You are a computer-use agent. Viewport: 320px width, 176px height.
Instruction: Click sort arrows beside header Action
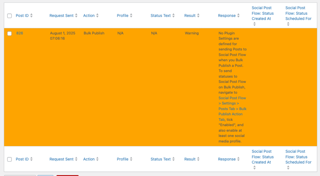coord(97,16)
